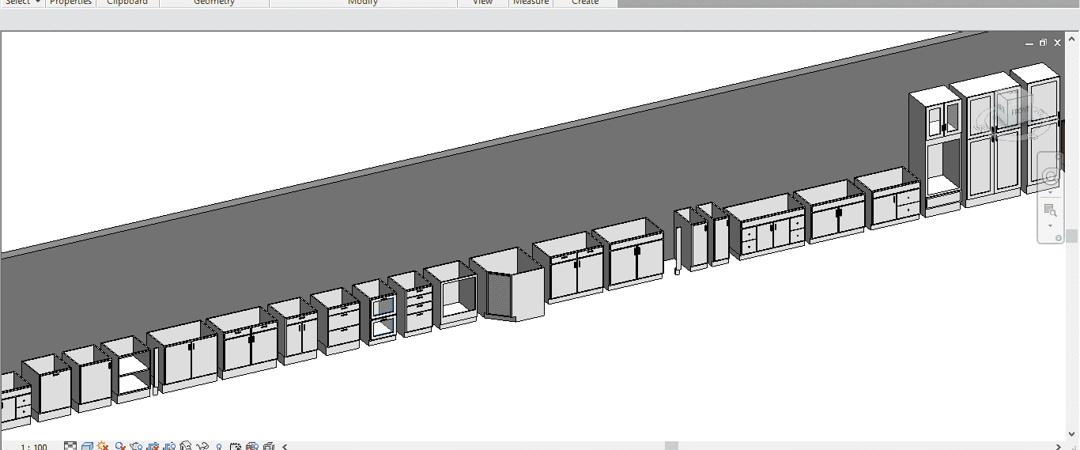
Task: Open the 1 : 100 view scale list
Action: coord(33,447)
